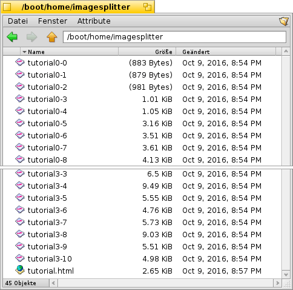Toggle window zoom button in title tab
Screen dimensions: 293x290
pos(147,7)
